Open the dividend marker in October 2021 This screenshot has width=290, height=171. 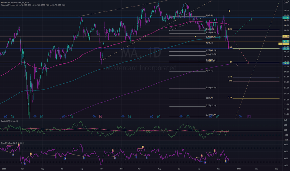(x=211, y=117)
